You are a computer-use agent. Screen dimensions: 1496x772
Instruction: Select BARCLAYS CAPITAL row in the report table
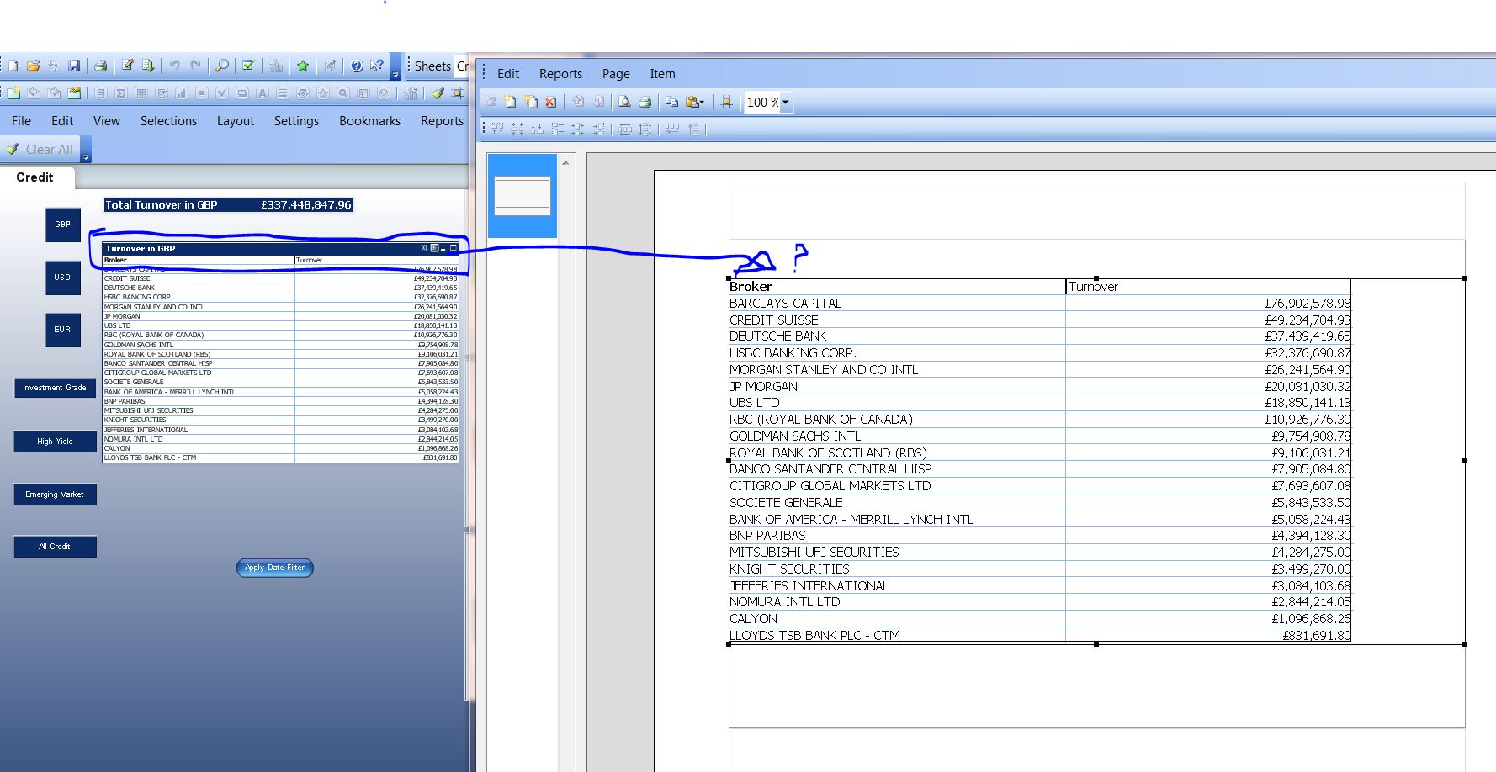pos(1040,304)
